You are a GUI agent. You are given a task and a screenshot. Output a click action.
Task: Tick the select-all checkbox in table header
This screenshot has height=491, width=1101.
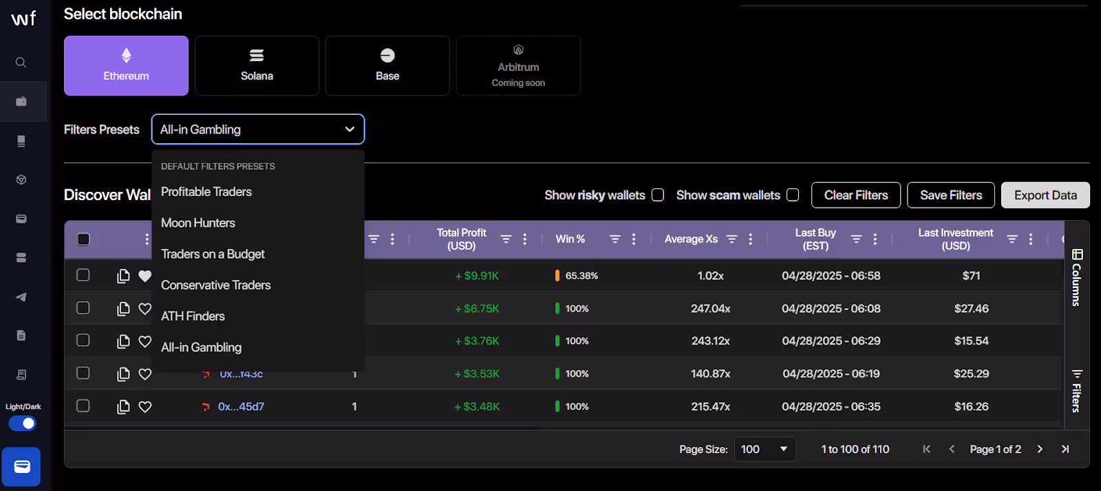83,239
